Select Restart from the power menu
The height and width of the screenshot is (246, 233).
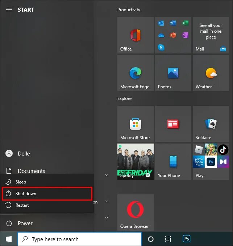tap(47, 205)
